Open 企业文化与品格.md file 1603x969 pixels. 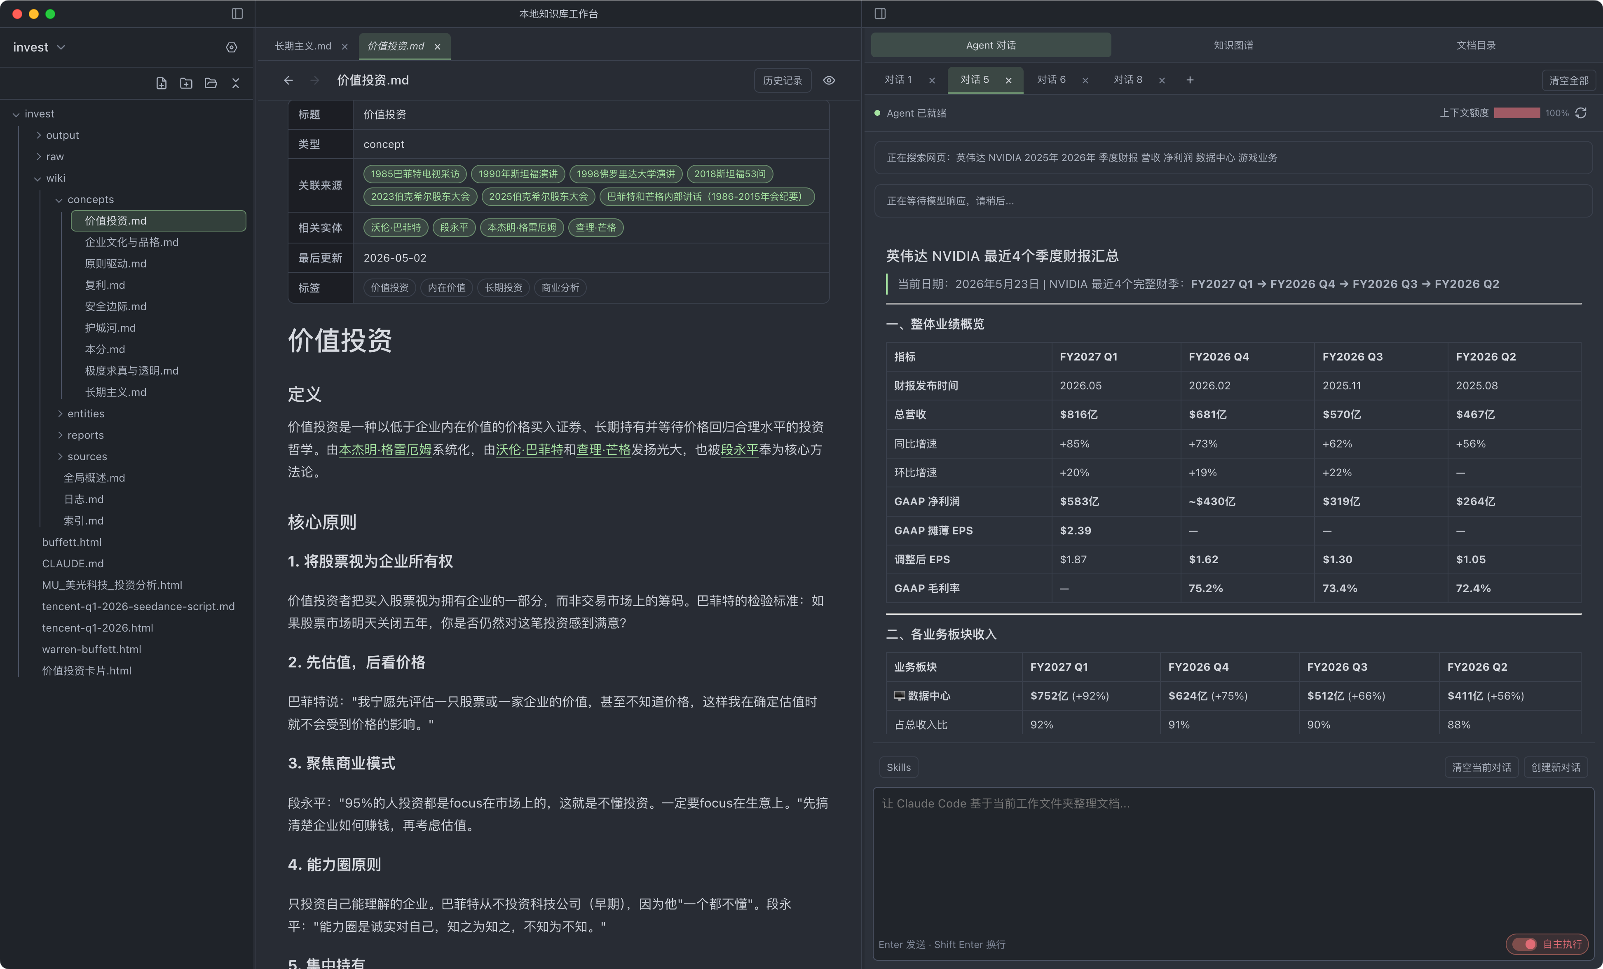131,242
